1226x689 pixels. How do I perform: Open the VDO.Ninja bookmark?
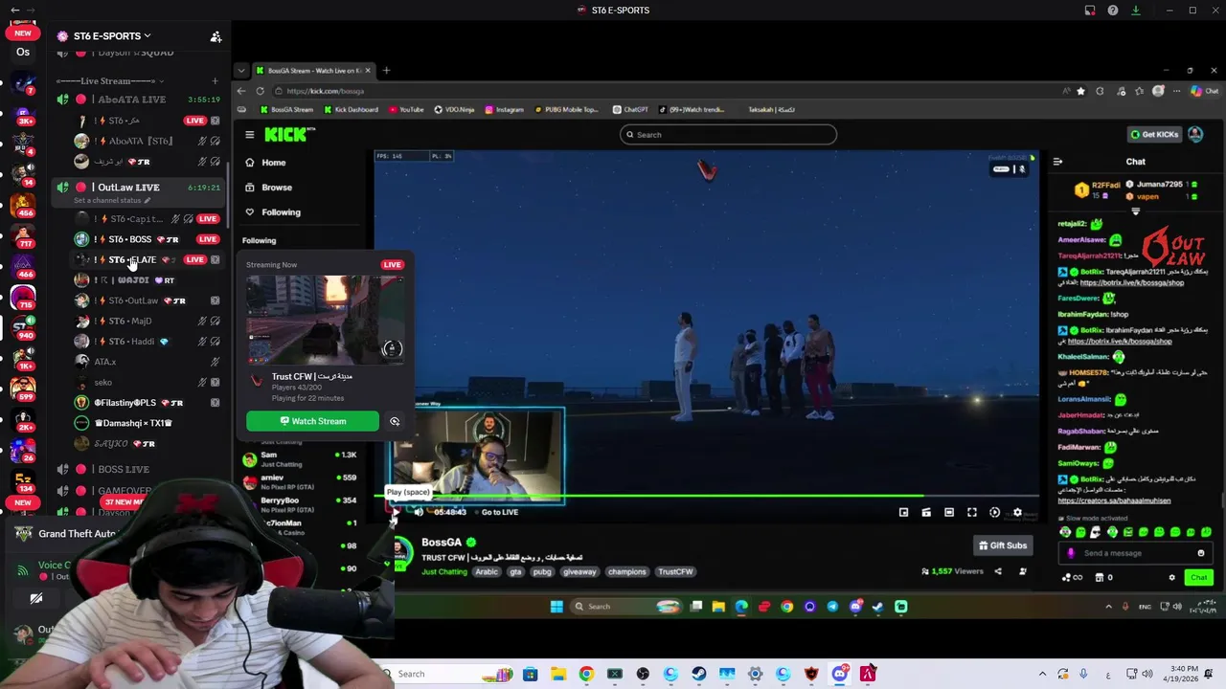(x=456, y=110)
